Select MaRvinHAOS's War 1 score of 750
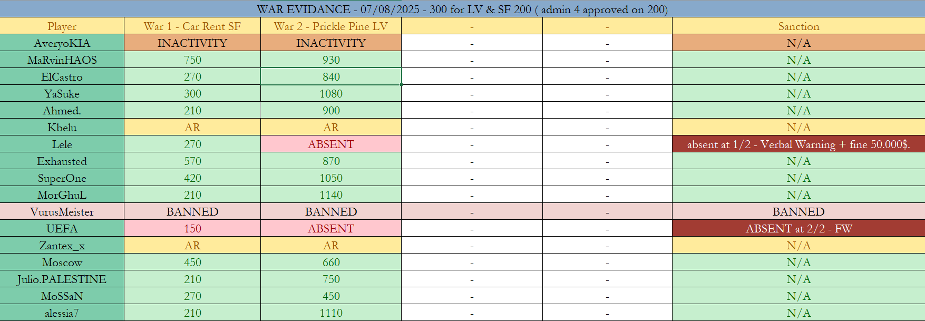925x321 pixels. point(192,60)
